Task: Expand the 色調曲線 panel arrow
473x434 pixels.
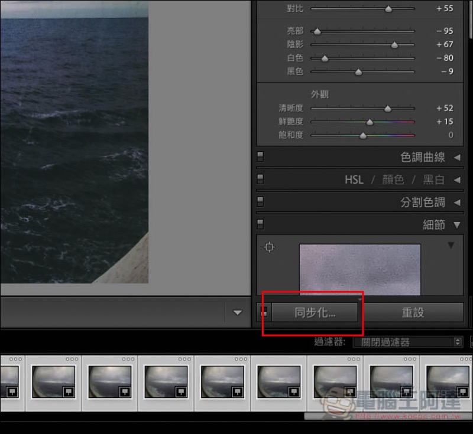Action: 457,157
